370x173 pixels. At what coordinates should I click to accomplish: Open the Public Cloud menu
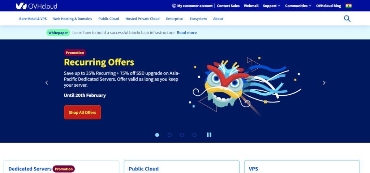point(108,19)
